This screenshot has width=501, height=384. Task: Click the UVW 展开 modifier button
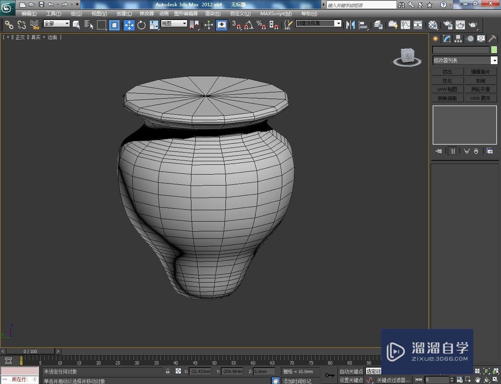[481, 98]
